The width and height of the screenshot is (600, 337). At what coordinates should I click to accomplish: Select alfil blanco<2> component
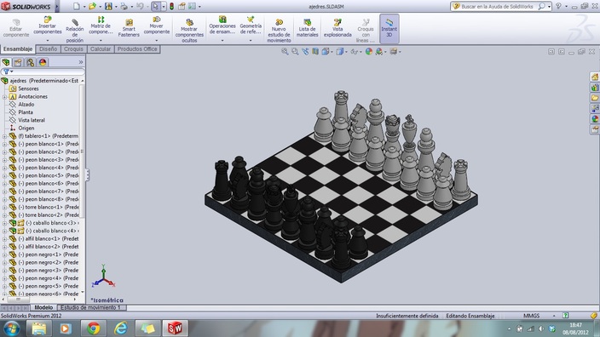click(x=44, y=247)
